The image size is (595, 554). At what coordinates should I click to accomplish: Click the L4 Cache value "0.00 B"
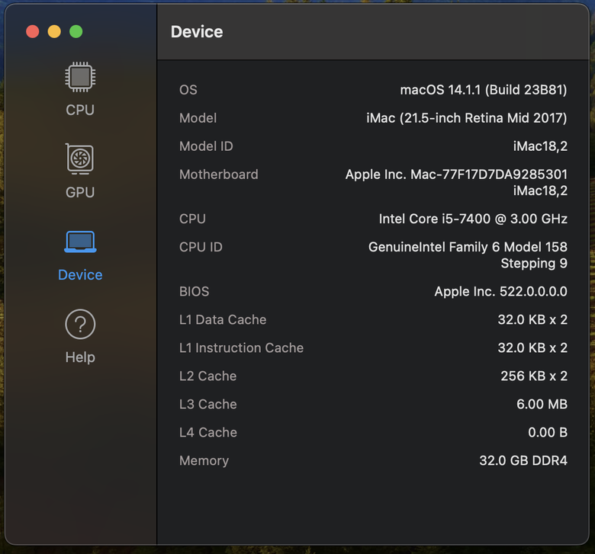pyautogui.click(x=548, y=432)
